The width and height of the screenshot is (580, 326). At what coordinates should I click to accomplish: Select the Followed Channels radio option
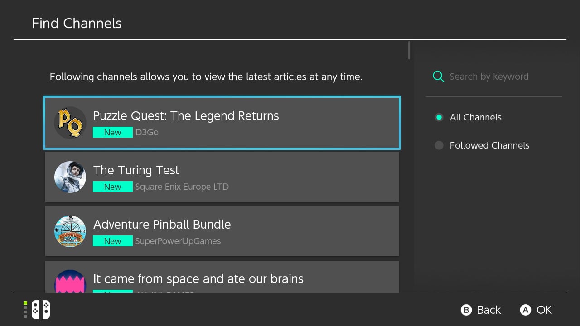(x=439, y=145)
